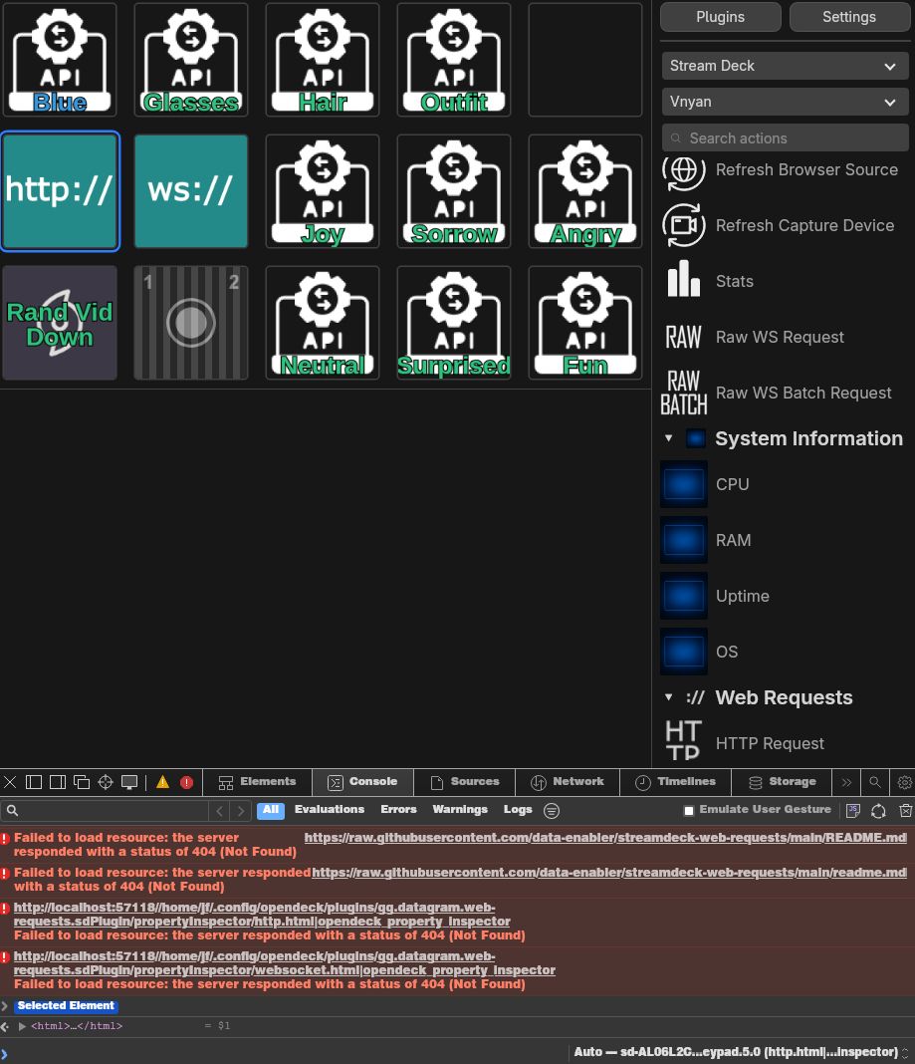915x1064 pixels.
Task: Select the Joy API key
Action: point(323,191)
